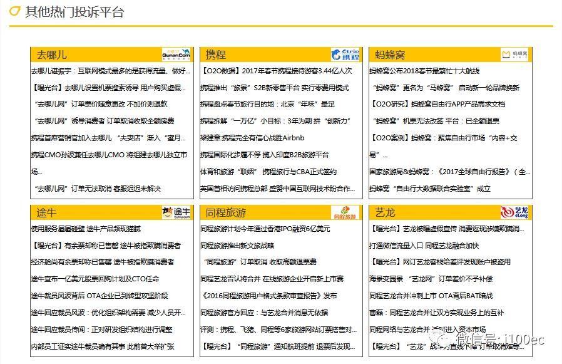Open 【曝光台】有余票却称已售罄 途牛 article
The height and width of the screenshot is (364, 562).
[x=106, y=246]
